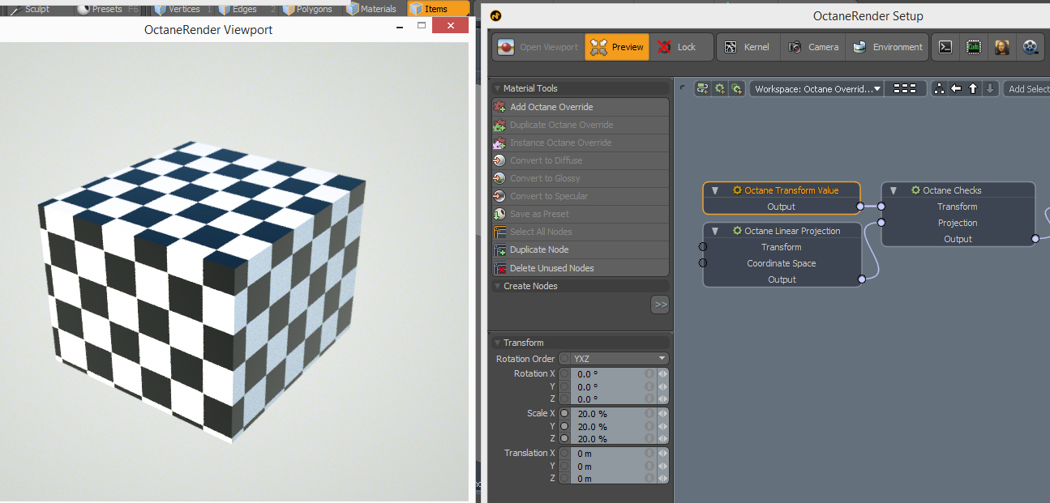Click the add node icon in graph toolbar
Image resolution: width=1050 pixels, height=503 pixels.
[703, 89]
